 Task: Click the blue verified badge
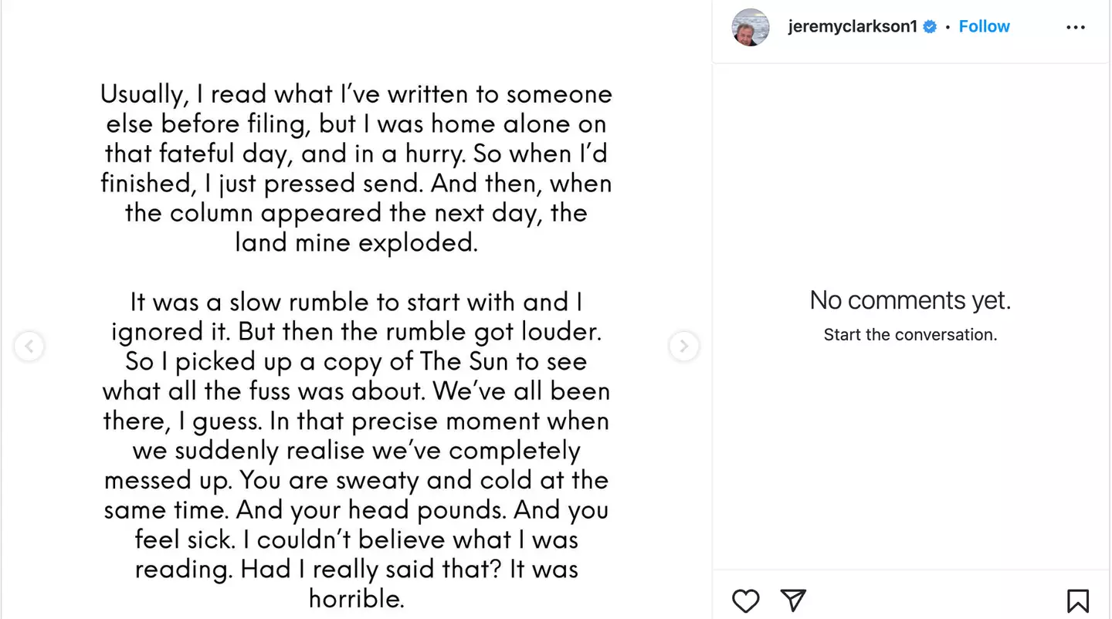coord(931,27)
